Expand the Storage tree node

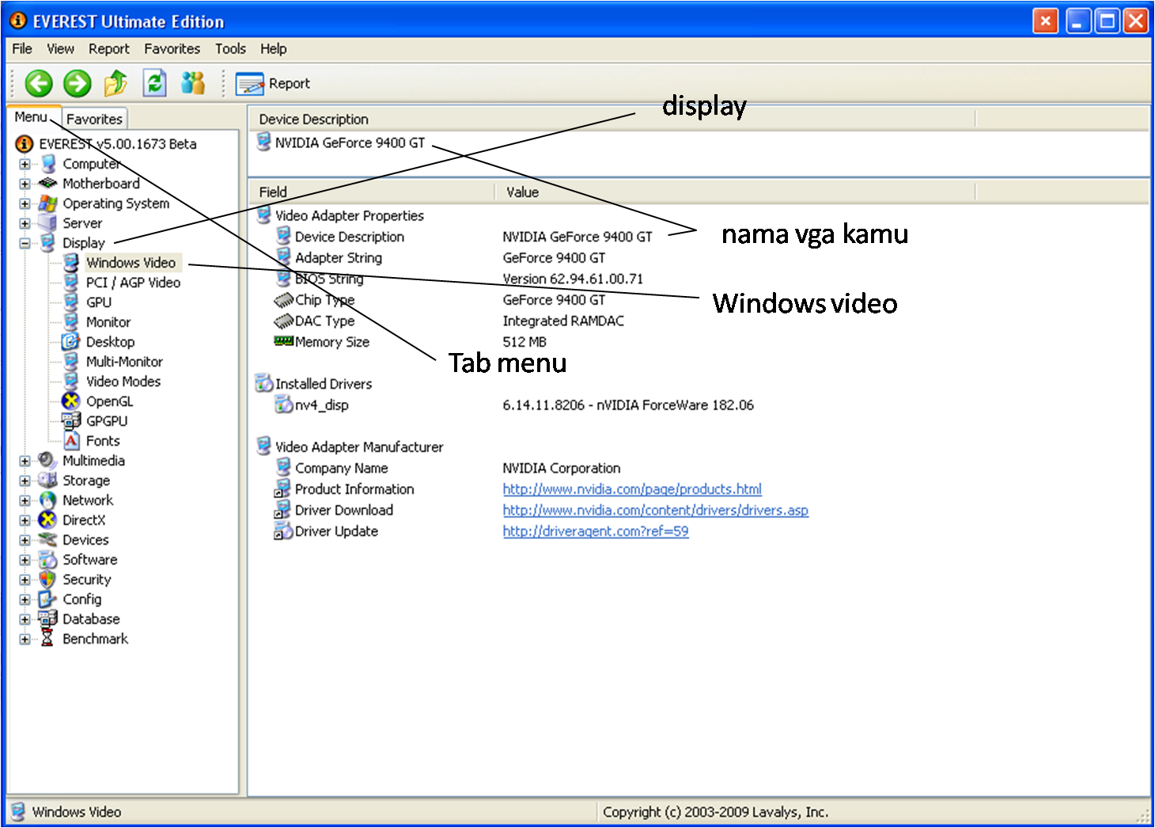pyautogui.click(x=25, y=481)
